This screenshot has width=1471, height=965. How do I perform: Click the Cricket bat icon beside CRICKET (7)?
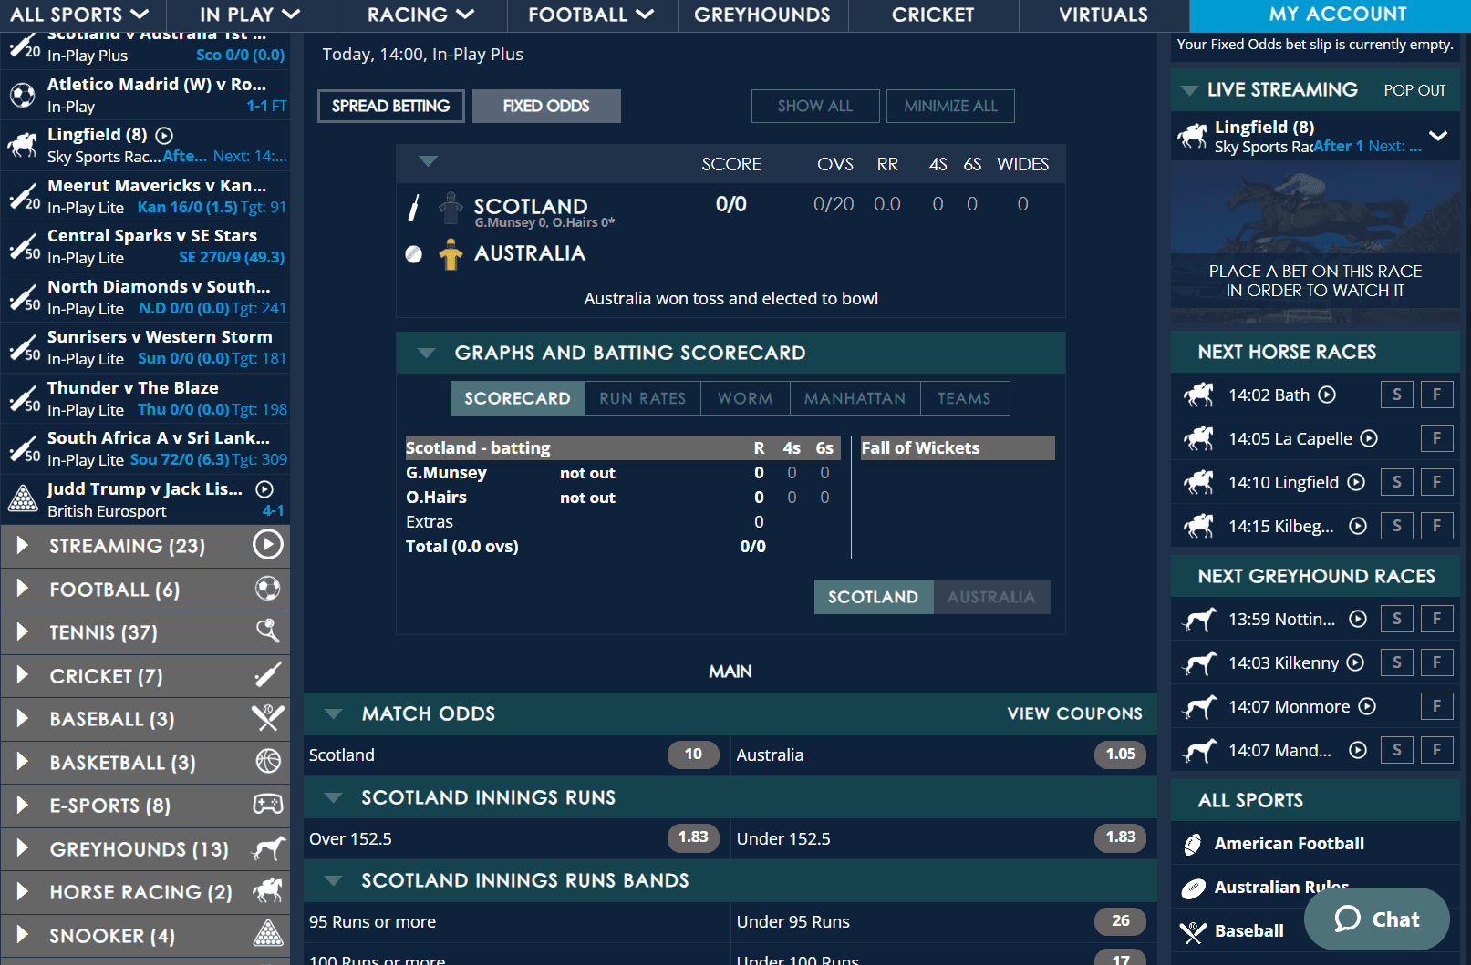[267, 675]
